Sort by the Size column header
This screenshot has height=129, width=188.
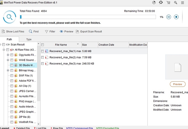click(90, 45)
